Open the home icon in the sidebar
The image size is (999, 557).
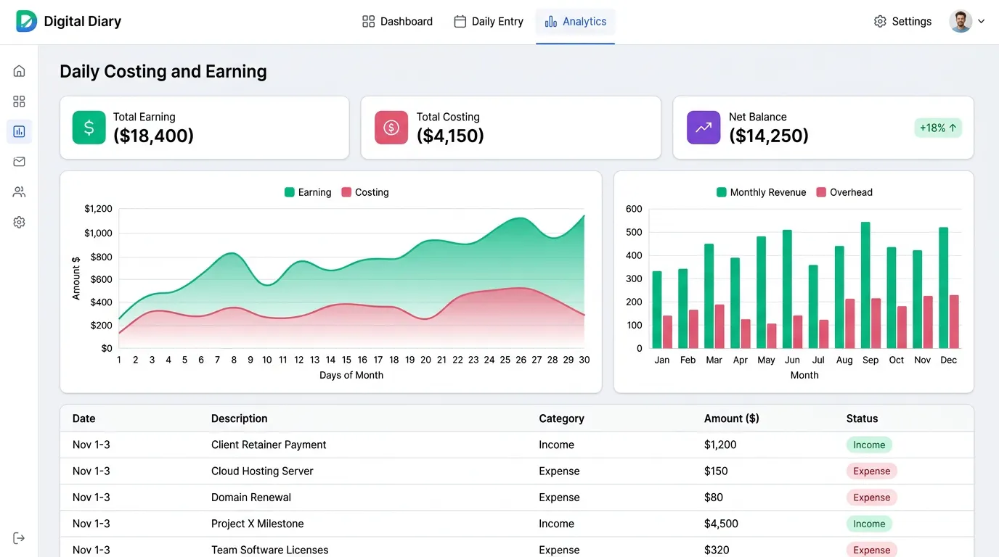(20, 71)
